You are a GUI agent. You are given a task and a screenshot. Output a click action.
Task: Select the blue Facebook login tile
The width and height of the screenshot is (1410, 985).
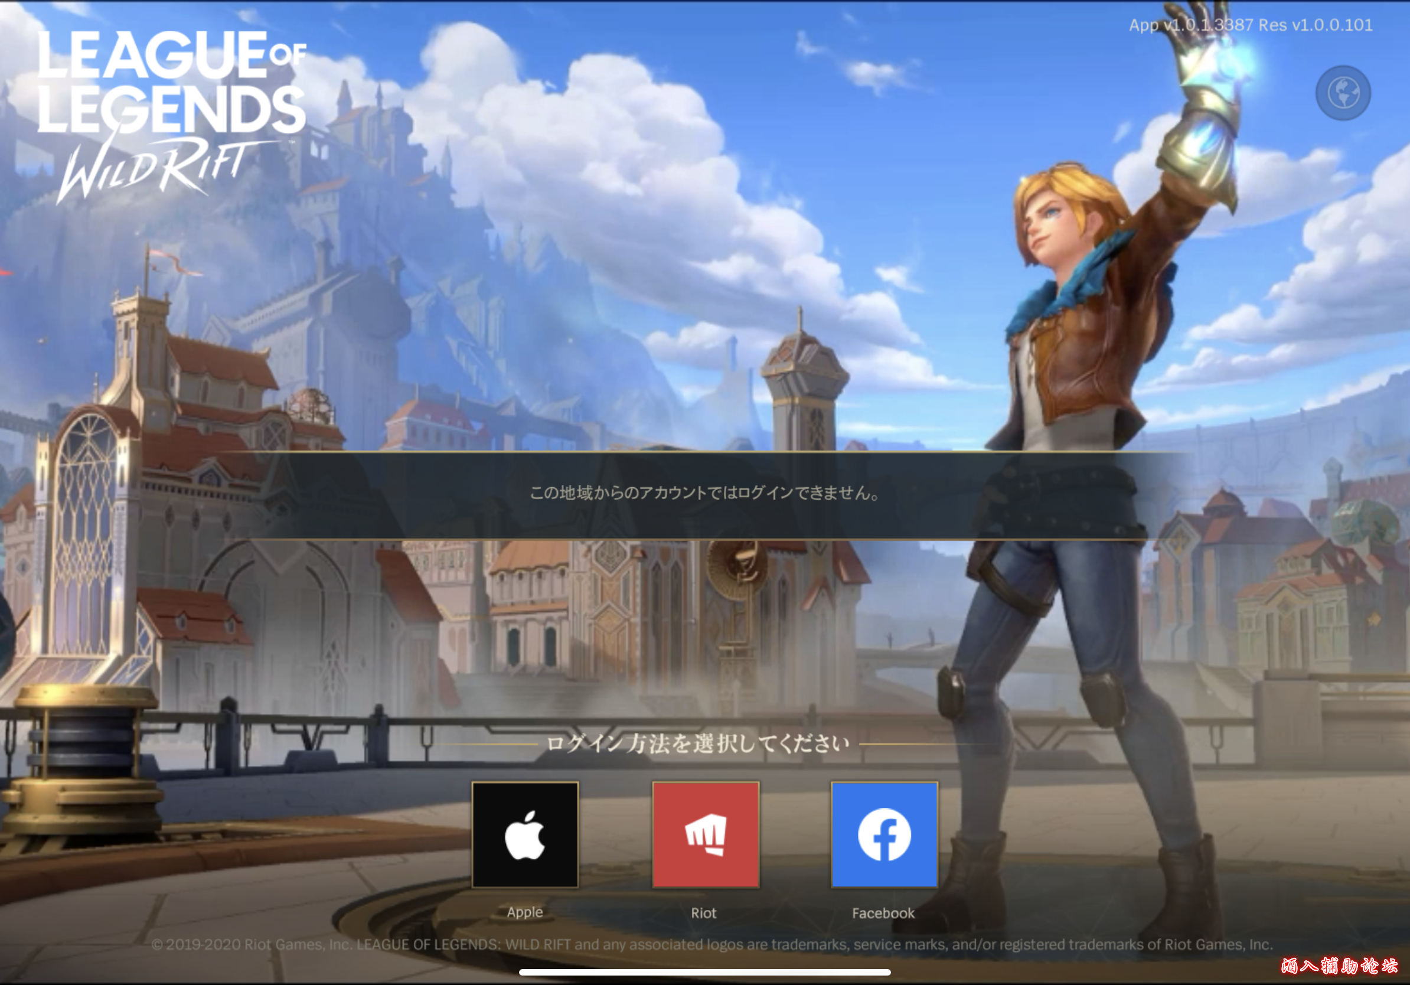coord(884,834)
